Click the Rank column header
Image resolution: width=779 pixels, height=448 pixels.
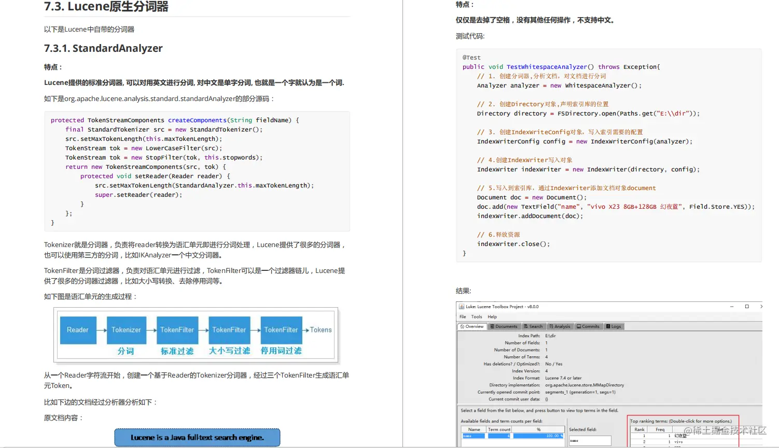coord(639,429)
